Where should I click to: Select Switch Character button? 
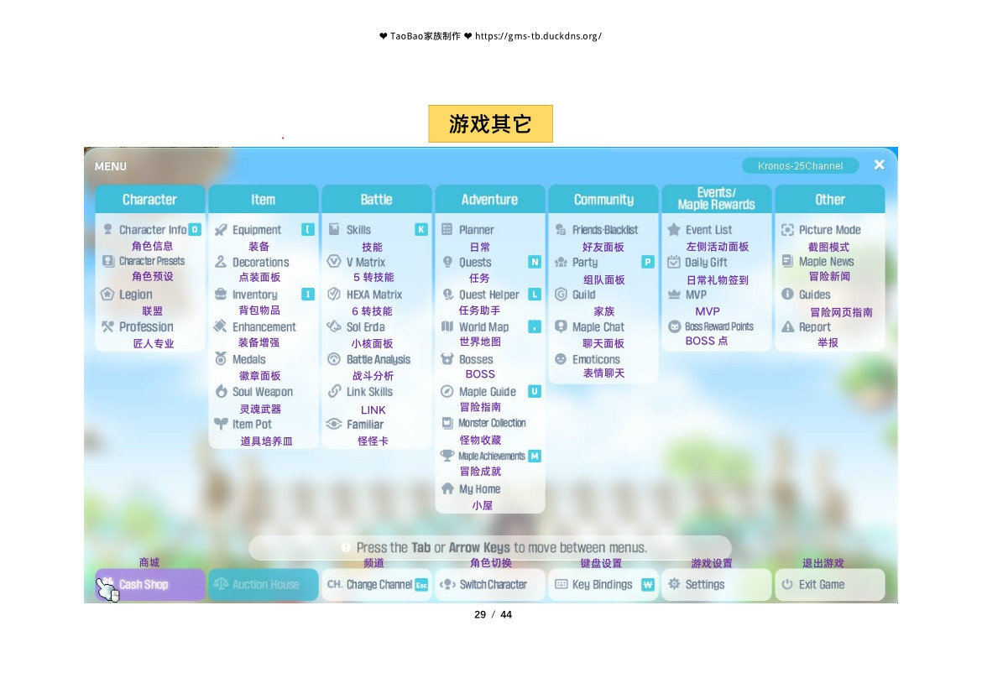pyautogui.click(x=490, y=585)
